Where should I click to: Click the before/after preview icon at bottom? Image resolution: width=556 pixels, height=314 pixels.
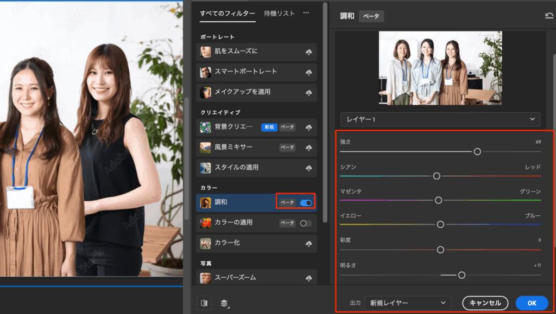click(x=205, y=303)
